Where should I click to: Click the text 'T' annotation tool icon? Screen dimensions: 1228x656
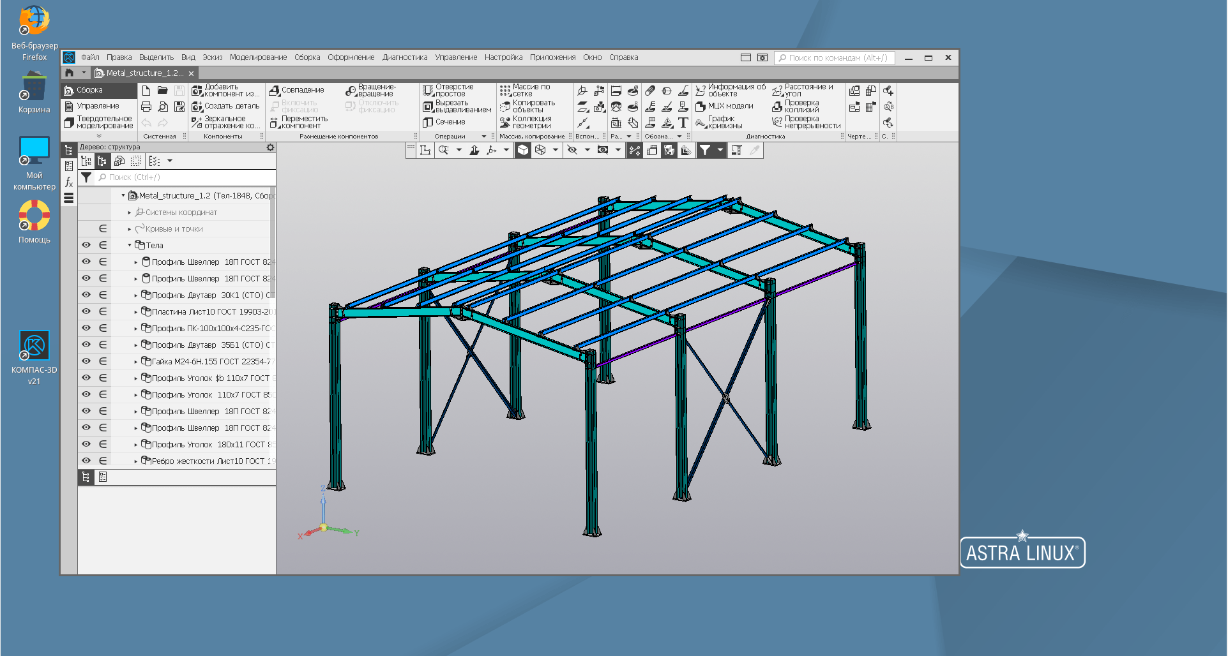pyautogui.click(x=683, y=123)
